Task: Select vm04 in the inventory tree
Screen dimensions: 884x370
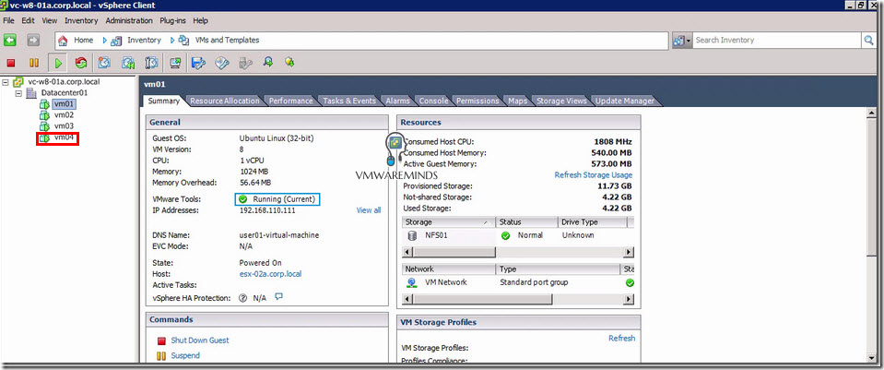Action: click(64, 138)
